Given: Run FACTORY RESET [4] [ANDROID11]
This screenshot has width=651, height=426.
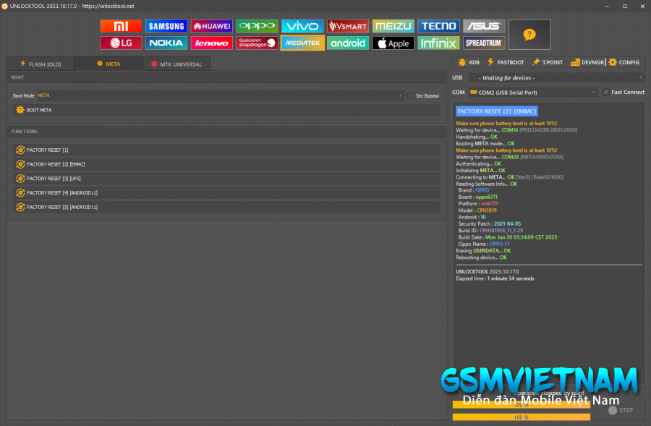Looking at the screenshot, I should (226, 192).
